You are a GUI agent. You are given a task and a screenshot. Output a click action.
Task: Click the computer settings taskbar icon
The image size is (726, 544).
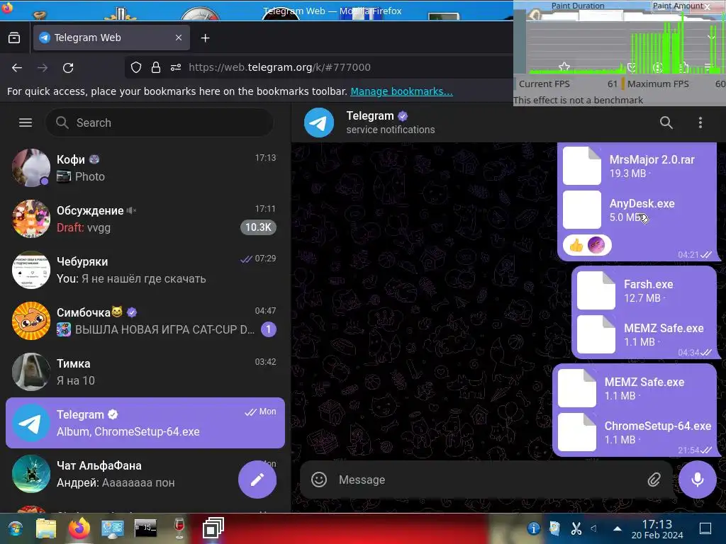[x=113, y=528]
